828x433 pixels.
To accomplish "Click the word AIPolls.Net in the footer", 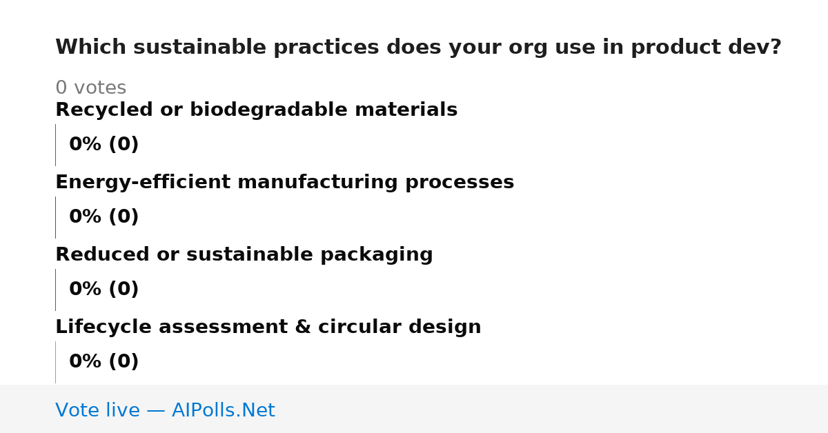I will [223, 410].
